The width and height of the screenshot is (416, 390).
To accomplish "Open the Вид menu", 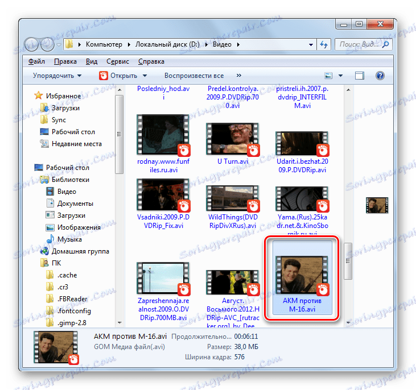I will click(92, 61).
